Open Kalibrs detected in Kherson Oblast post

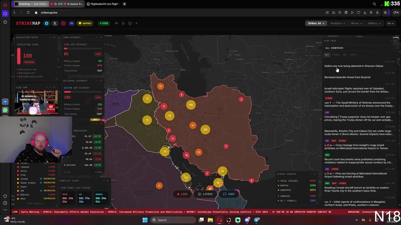(354, 66)
